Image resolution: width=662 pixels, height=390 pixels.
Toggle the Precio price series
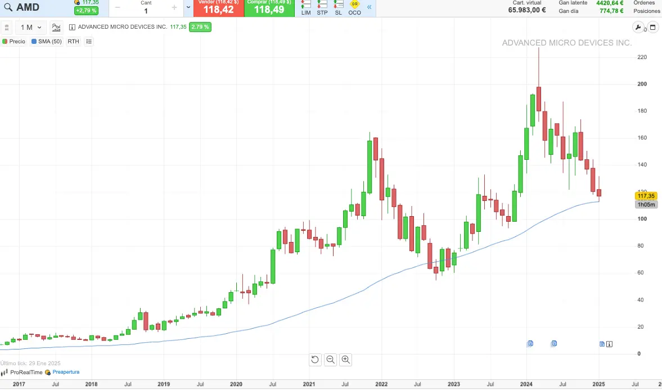[14, 42]
